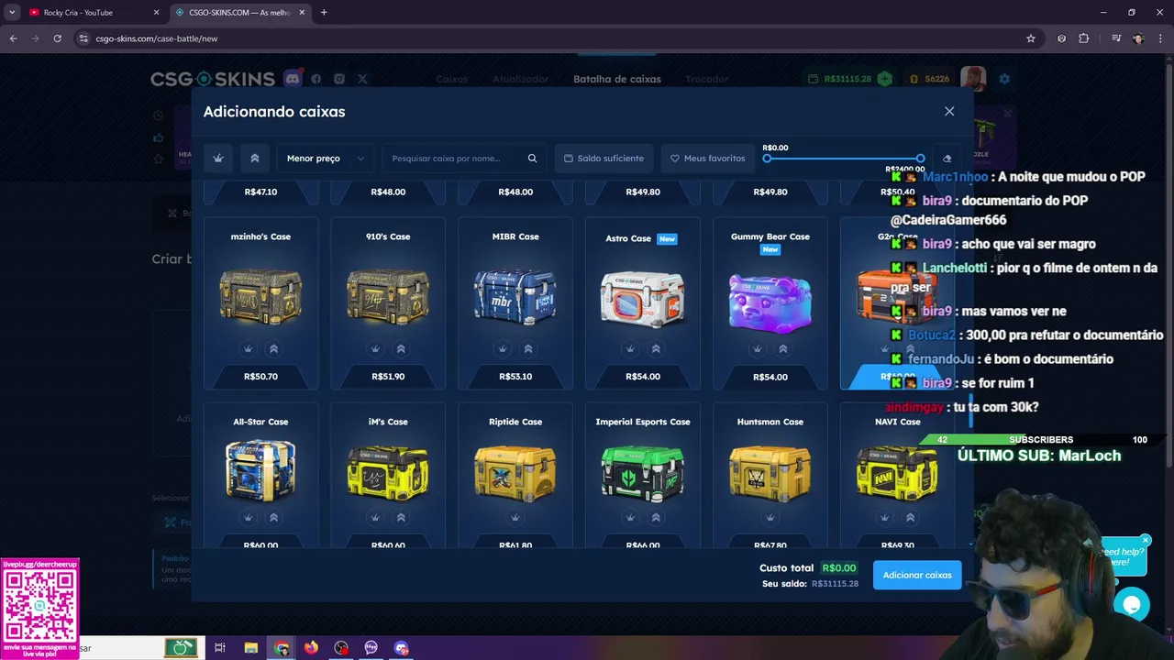Image resolution: width=1174 pixels, height=660 pixels.
Task: Close the Adicionando caixas dialog
Action: click(x=949, y=111)
